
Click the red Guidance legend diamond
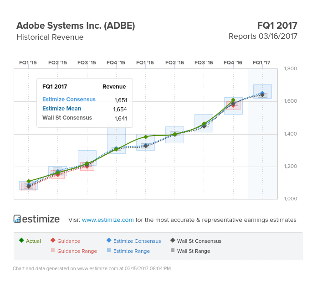click(x=53, y=240)
